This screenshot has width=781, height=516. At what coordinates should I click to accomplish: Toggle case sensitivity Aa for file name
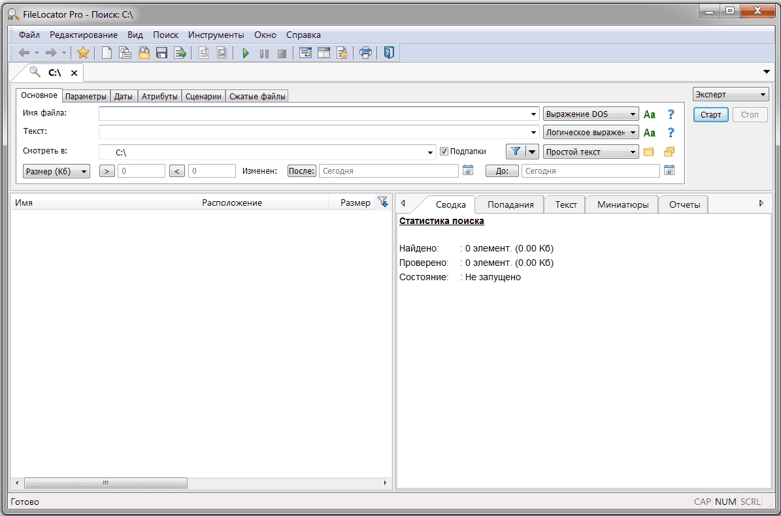tap(650, 114)
